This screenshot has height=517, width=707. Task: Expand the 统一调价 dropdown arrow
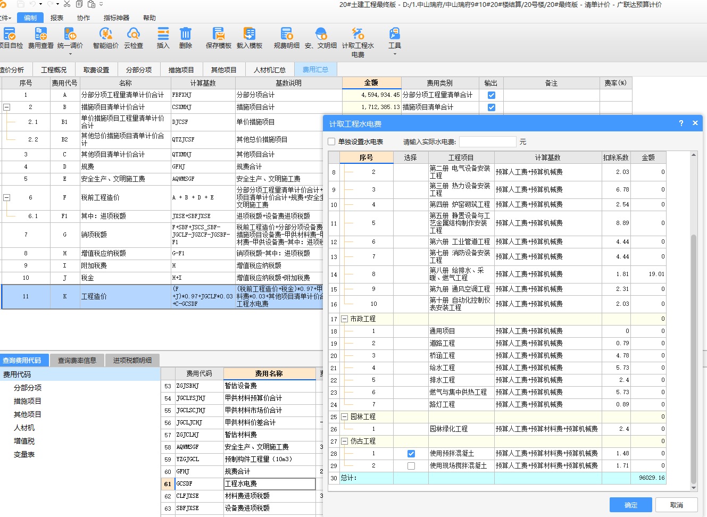[70, 54]
